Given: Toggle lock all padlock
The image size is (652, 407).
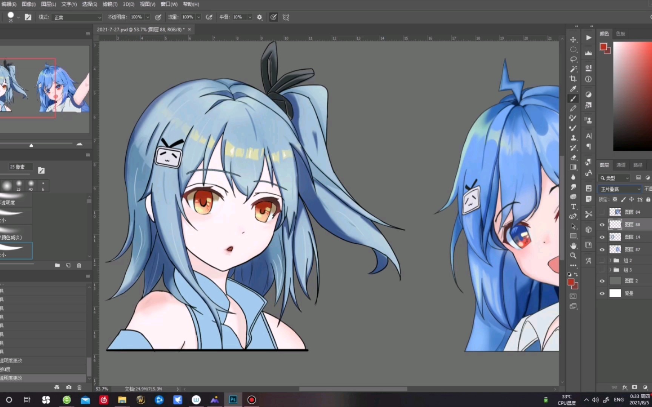Looking at the screenshot, I should [648, 199].
